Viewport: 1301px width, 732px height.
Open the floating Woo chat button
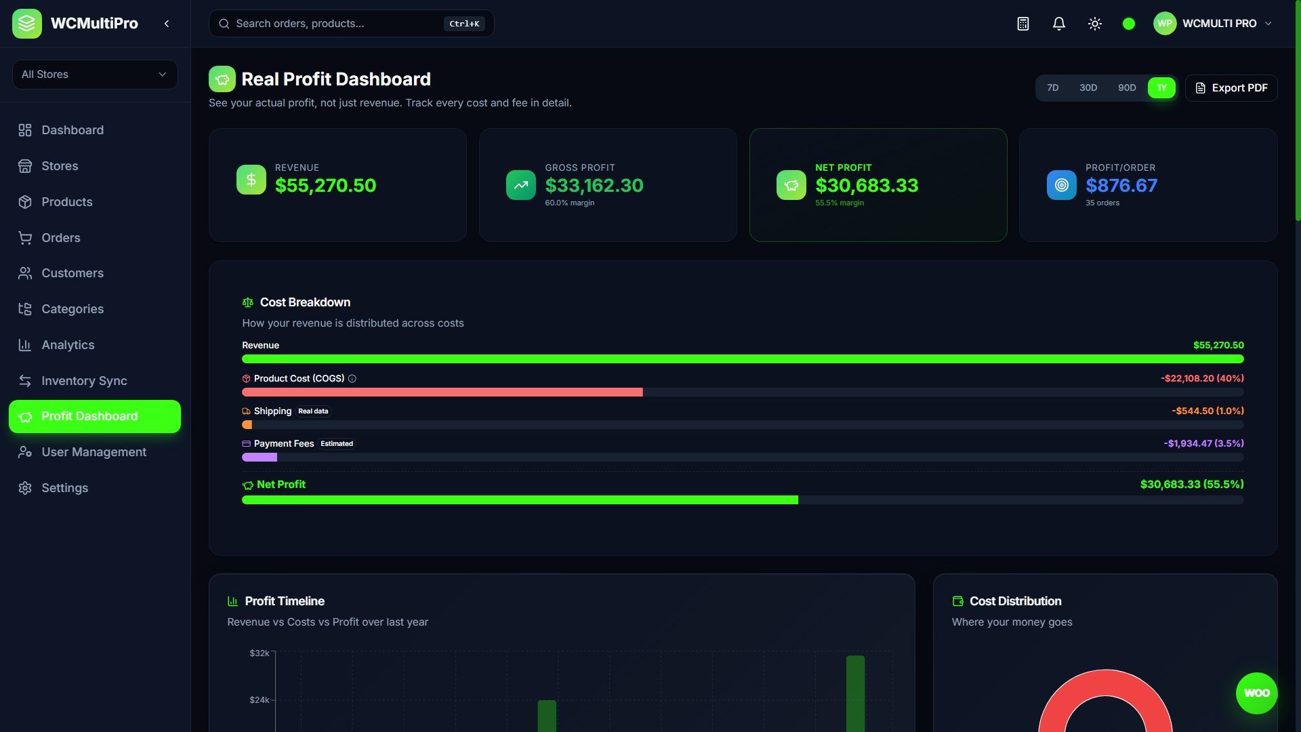(x=1256, y=693)
